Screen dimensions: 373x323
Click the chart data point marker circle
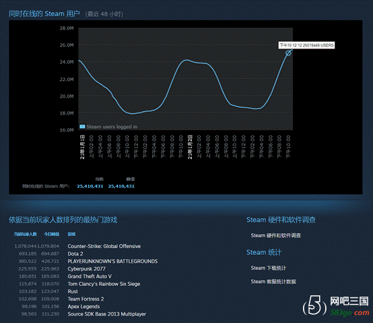point(288,53)
